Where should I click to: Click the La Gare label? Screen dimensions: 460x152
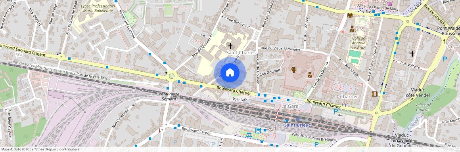click(290, 106)
